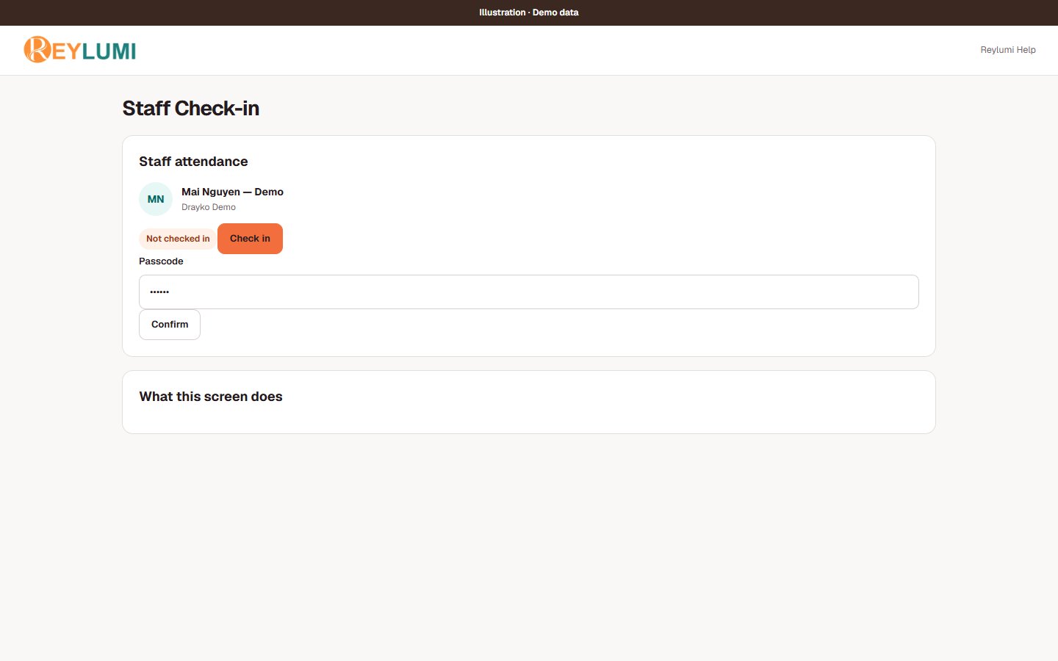Focus the Passcode input field
The image size is (1058, 661).
click(529, 292)
